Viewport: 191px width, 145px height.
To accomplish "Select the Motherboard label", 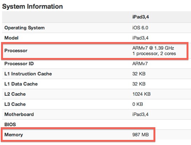I will point(19,115).
